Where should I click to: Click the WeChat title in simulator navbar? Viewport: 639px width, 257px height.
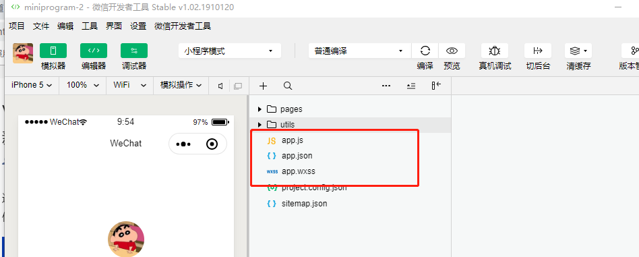[126, 143]
